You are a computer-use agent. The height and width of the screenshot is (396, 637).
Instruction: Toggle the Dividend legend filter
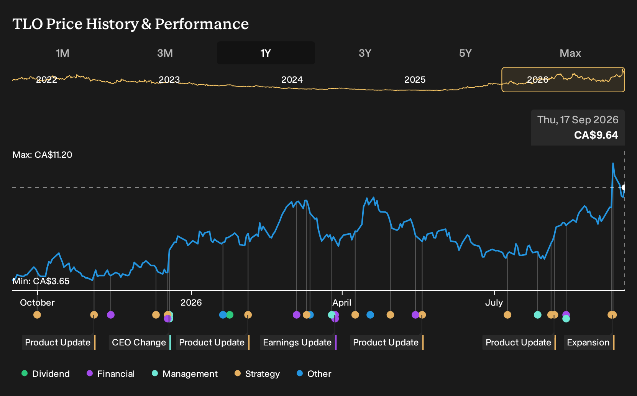[46, 374]
